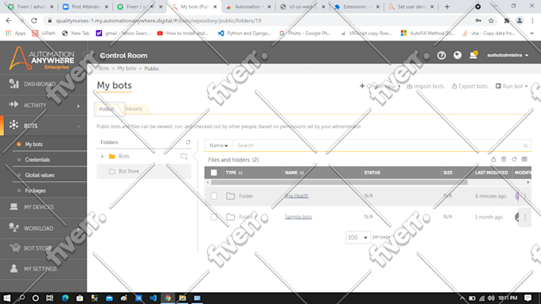Toggle select-all checkbox in table header

214,173
